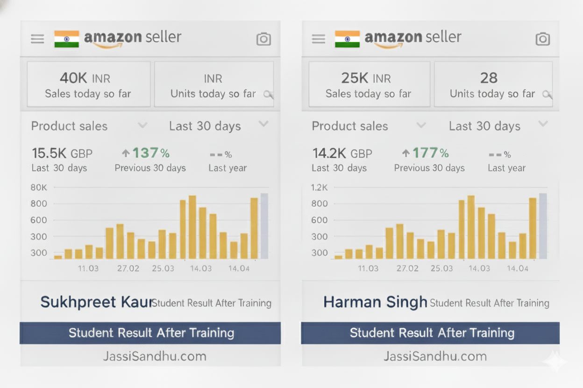583x388 pixels.
Task: Open 40K INR Sales today card
Action: (x=88, y=84)
